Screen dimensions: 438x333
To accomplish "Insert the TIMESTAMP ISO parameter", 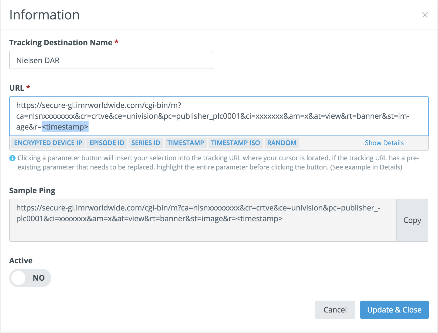I will coord(235,143).
